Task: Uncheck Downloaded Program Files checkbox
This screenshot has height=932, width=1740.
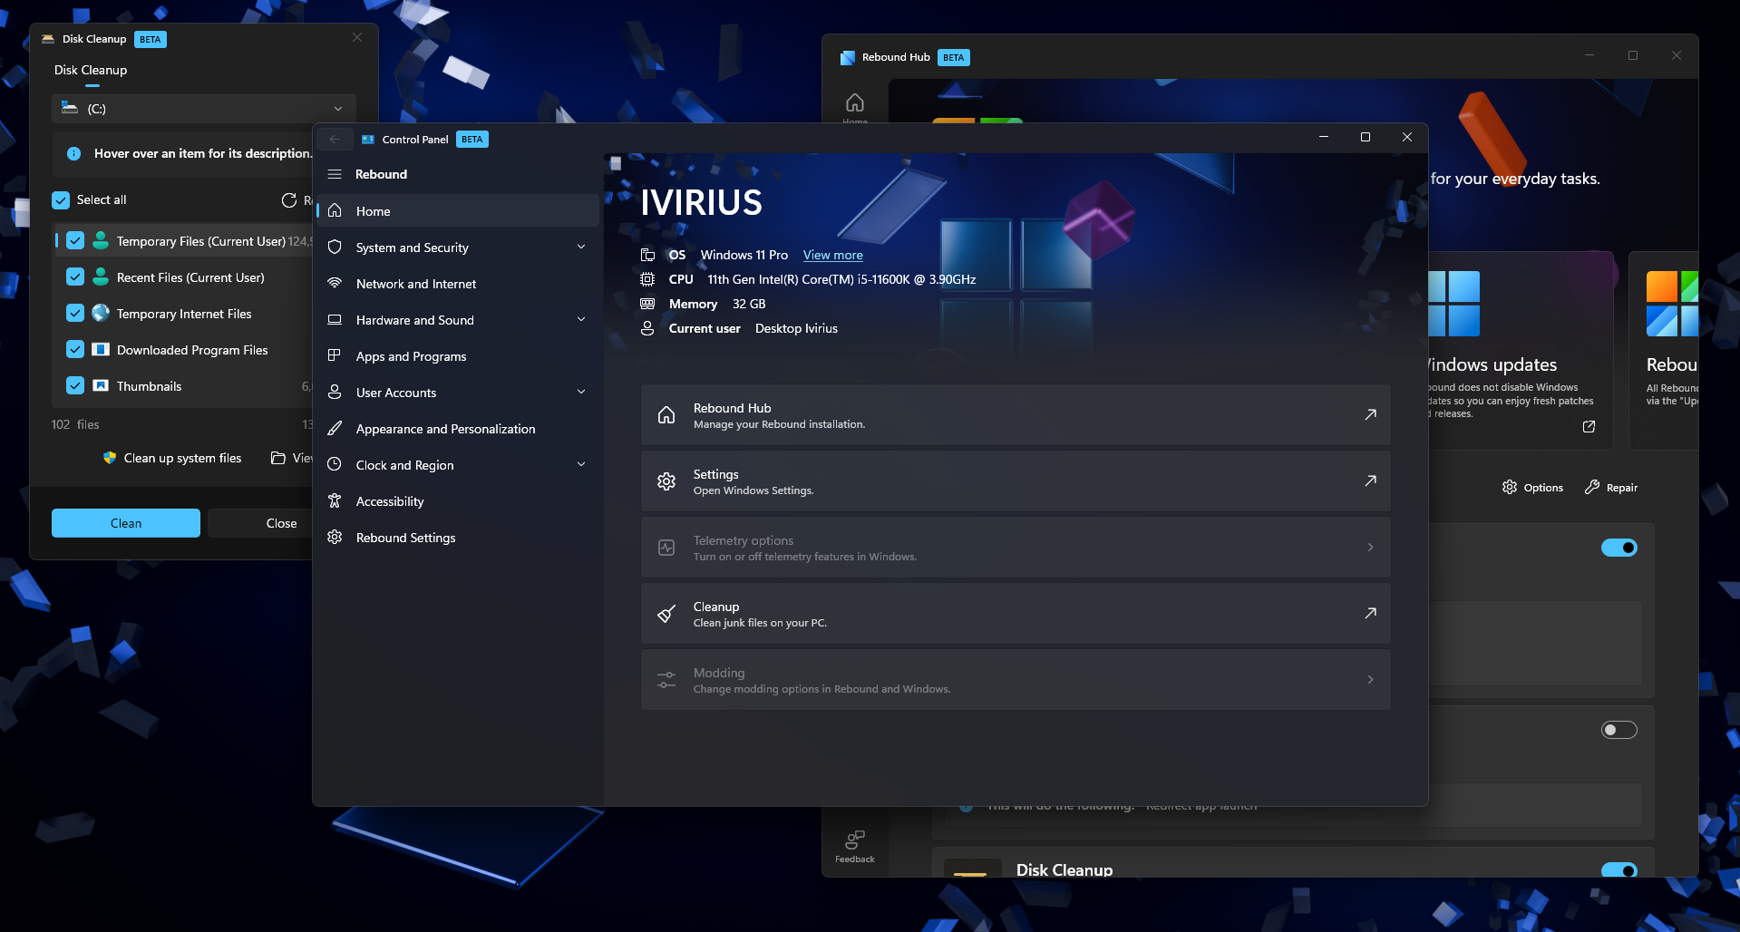Action: pos(75,349)
